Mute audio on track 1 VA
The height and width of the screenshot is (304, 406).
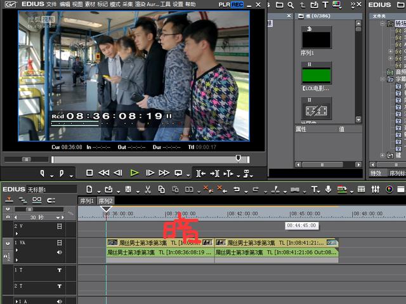click(x=60, y=252)
